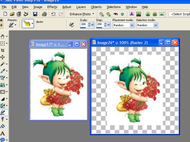The width and height of the screenshot is (190, 142).
Task: Click the Redo arrow icon
Action: (61, 14)
